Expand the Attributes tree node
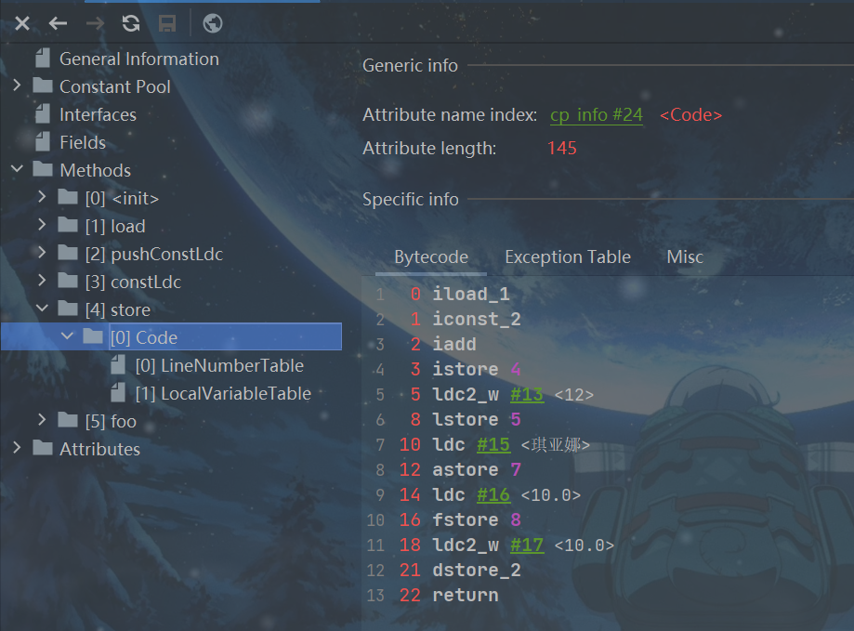854x631 pixels. [x=17, y=449]
